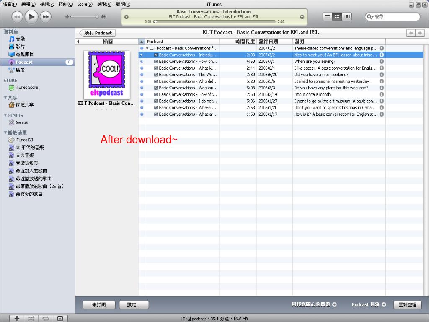The width and height of the screenshot is (429, 322).
Task: Uncheck Basic Conversations - How oft... episode
Action: pyautogui.click(x=156, y=94)
